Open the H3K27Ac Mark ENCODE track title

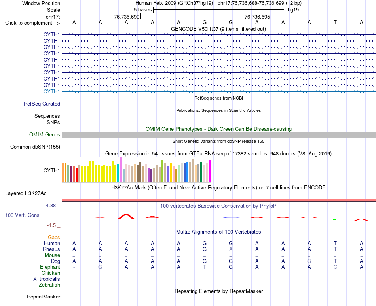pyautogui.click(x=218, y=187)
